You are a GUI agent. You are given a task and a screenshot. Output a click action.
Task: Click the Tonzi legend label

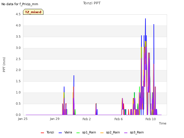pyautogui.click(x=50, y=132)
